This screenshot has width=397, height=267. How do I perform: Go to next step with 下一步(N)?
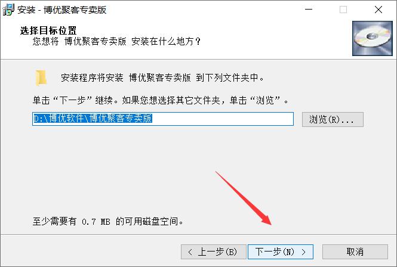tap(281, 252)
